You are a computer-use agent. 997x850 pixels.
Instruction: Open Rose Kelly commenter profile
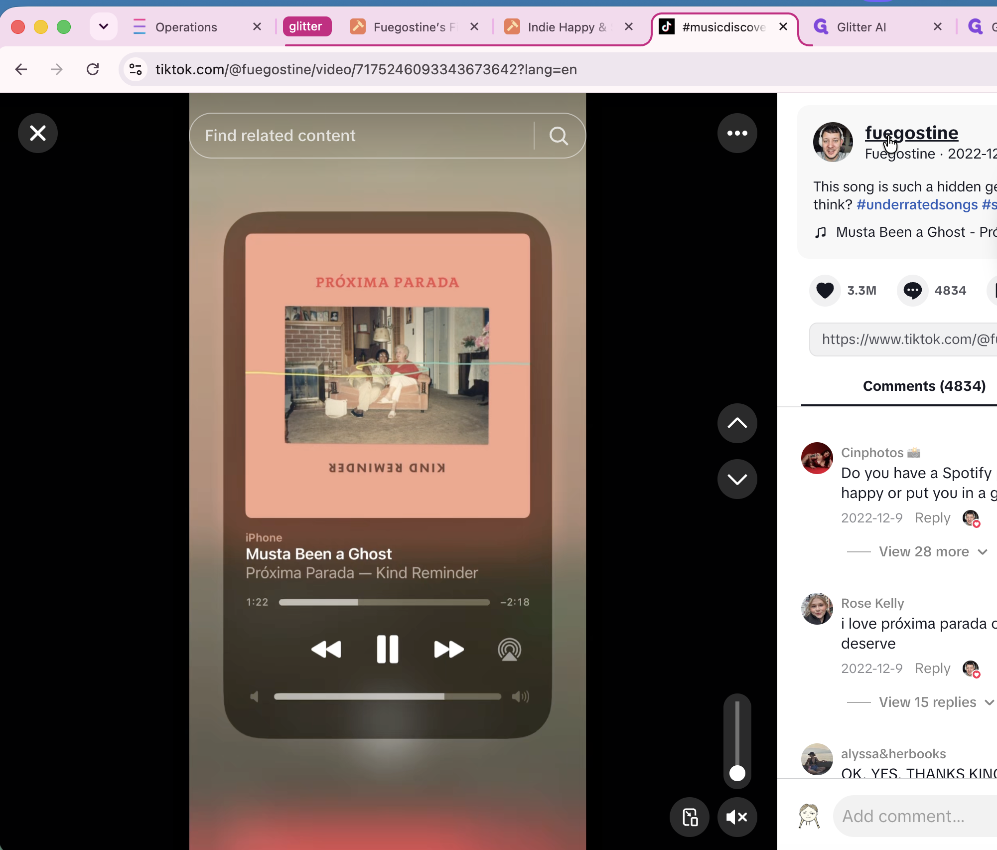[872, 603]
